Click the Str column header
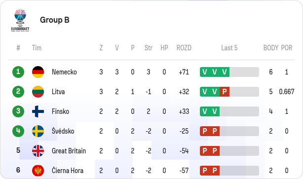The image size is (303, 179). [149, 48]
